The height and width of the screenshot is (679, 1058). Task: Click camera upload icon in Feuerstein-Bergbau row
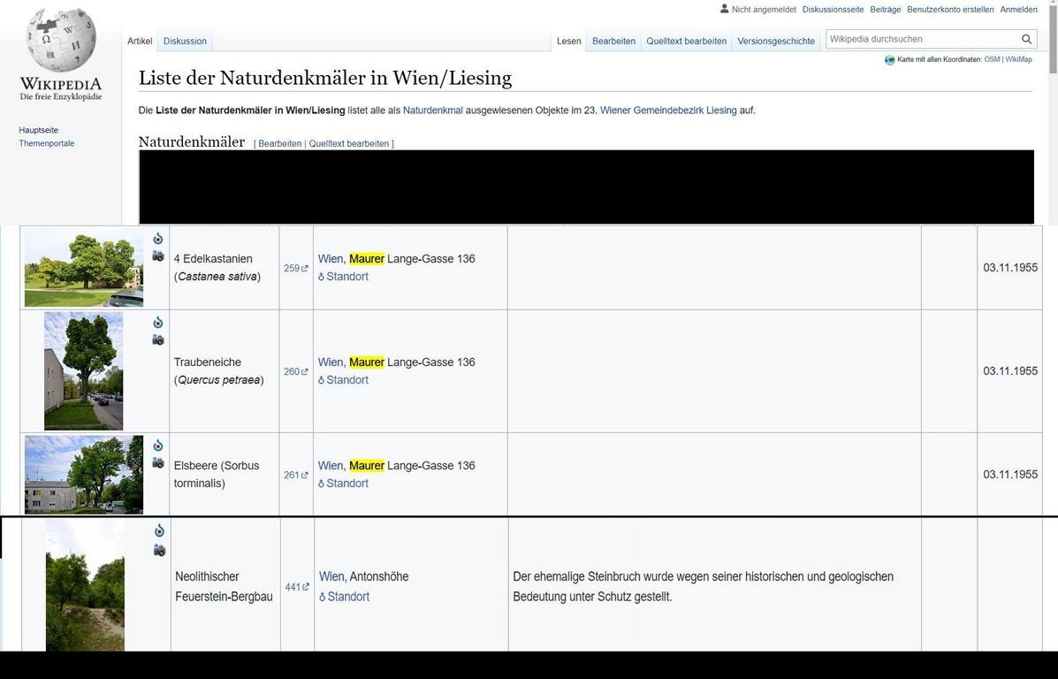pos(159,550)
